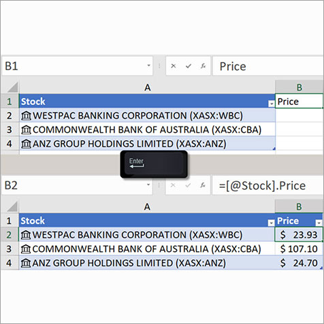Image resolution: width=324 pixels, height=324 pixels.
Task: Click the bank icon for Westpac in lower table
Action: [26, 235]
